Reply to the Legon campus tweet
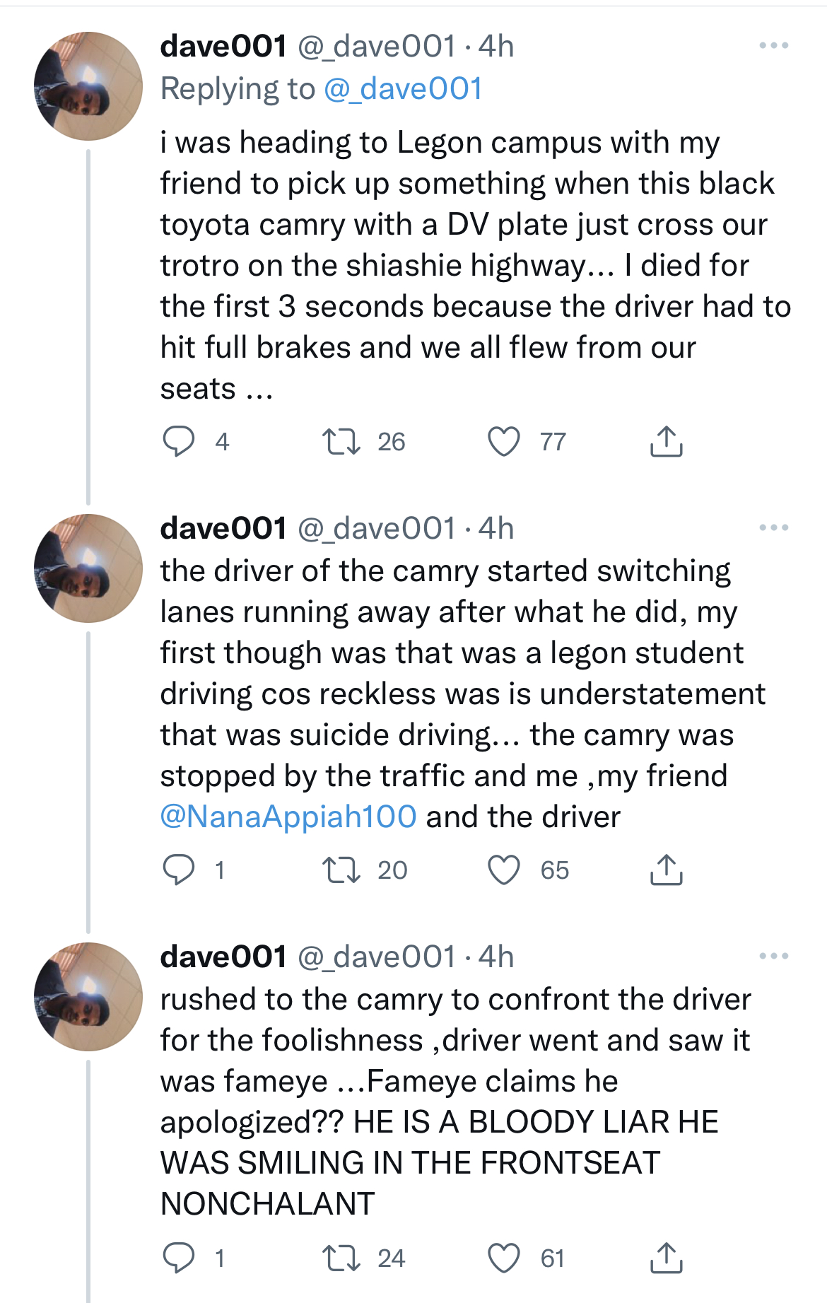Viewport: 827px width, 1303px height. 179,442
